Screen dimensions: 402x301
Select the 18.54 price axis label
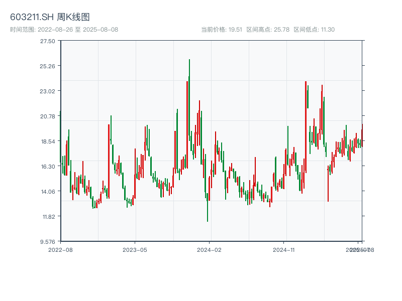pos(48,141)
